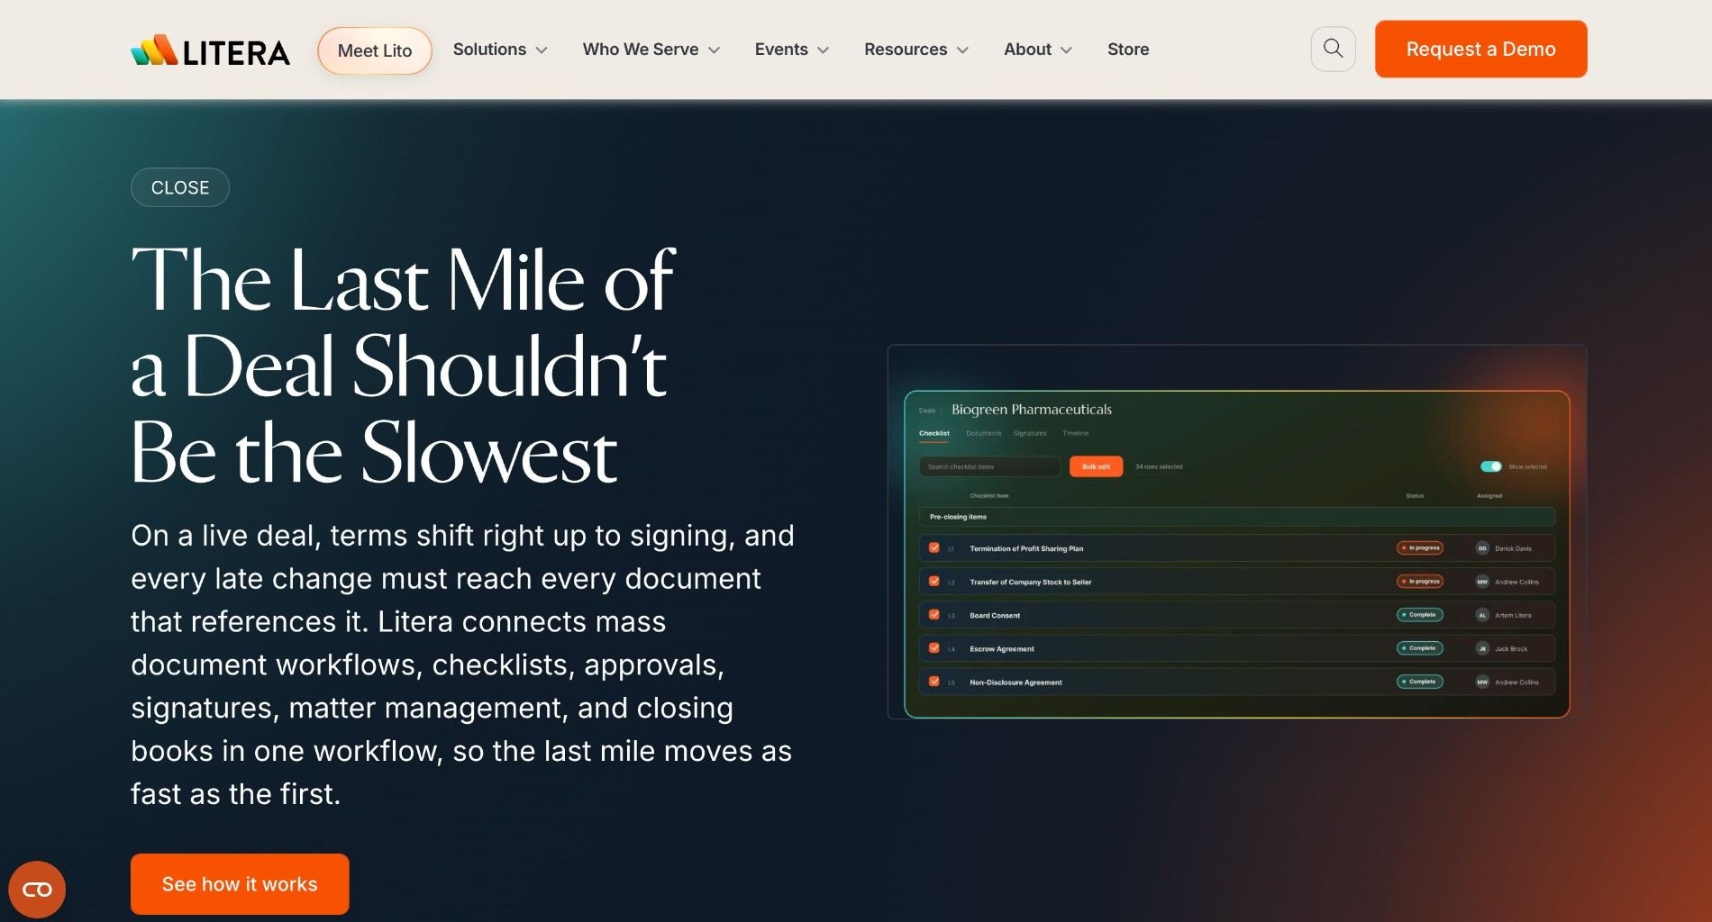Switch off the Show selected toggle
1712x922 pixels.
click(1491, 466)
